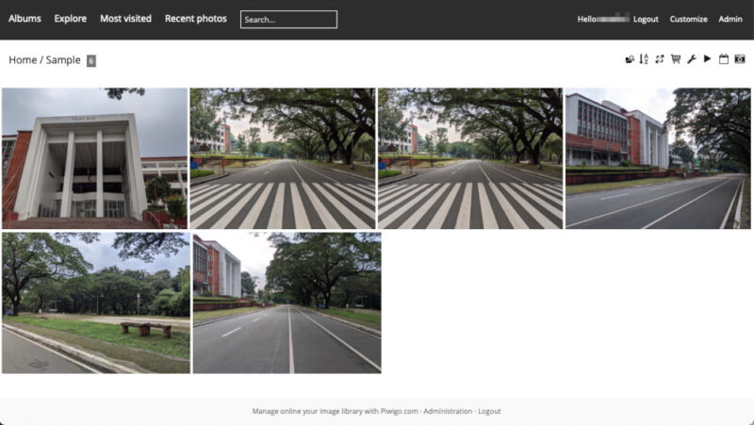The width and height of the screenshot is (754, 425).
Task: Open the blank calendar icon in the toolbar
Action: click(x=724, y=59)
